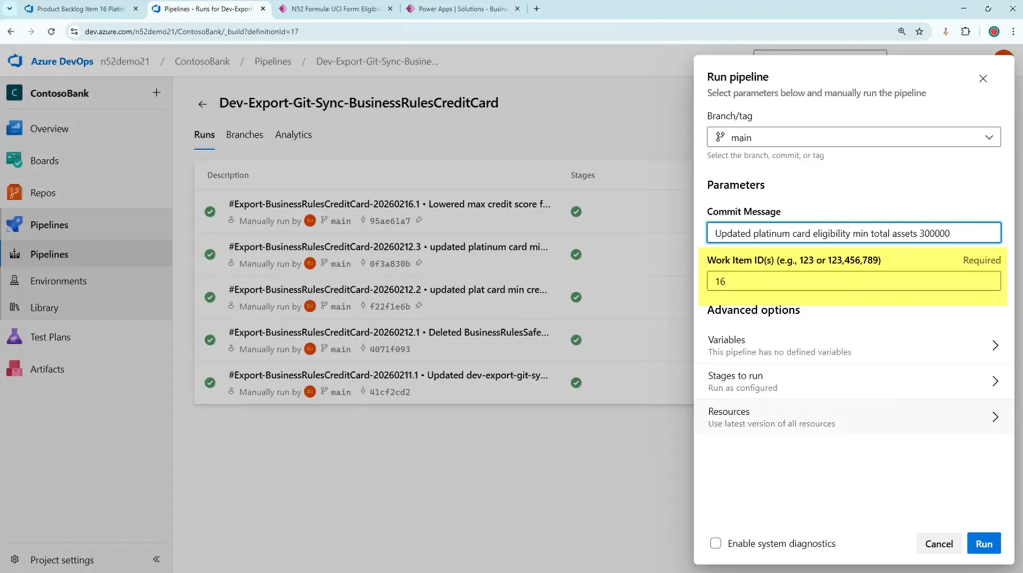Switch to the Analytics tab
The height and width of the screenshot is (573, 1023).
coord(293,135)
